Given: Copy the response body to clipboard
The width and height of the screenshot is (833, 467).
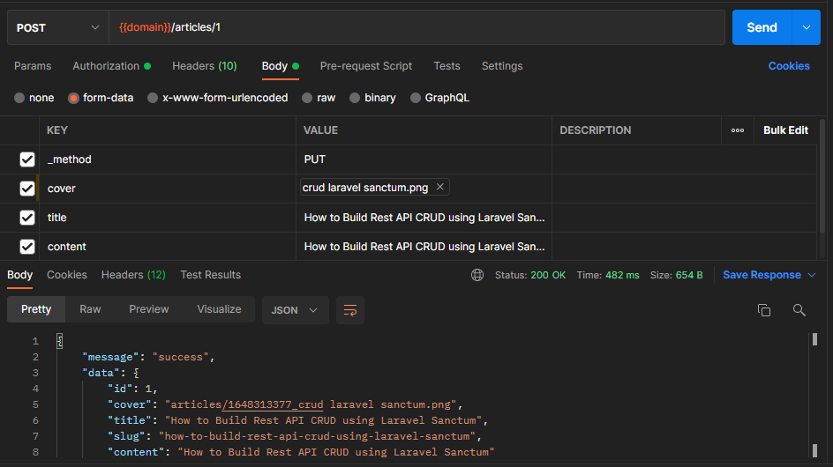Looking at the screenshot, I should click(764, 310).
